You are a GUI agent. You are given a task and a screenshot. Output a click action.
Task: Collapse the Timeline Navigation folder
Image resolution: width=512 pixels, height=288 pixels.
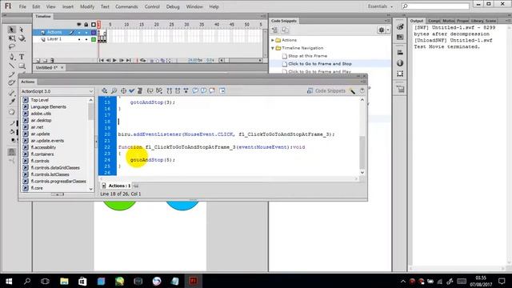coord(273,48)
